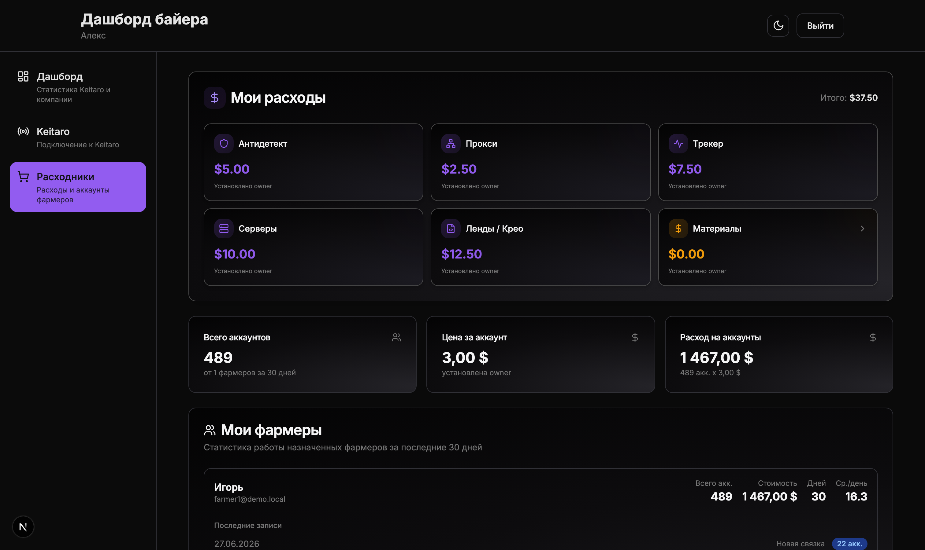Click the Мои расходы heading
The height and width of the screenshot is (550, 925).
tap(278, 98)
